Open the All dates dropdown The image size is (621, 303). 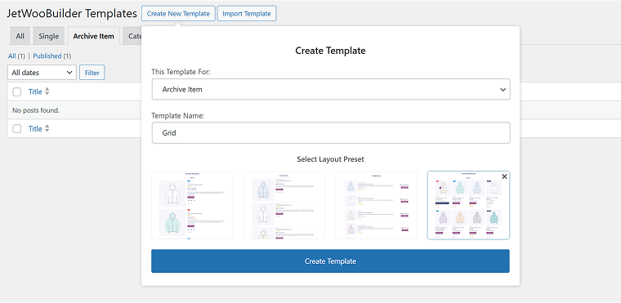click(x=42, y=73)
